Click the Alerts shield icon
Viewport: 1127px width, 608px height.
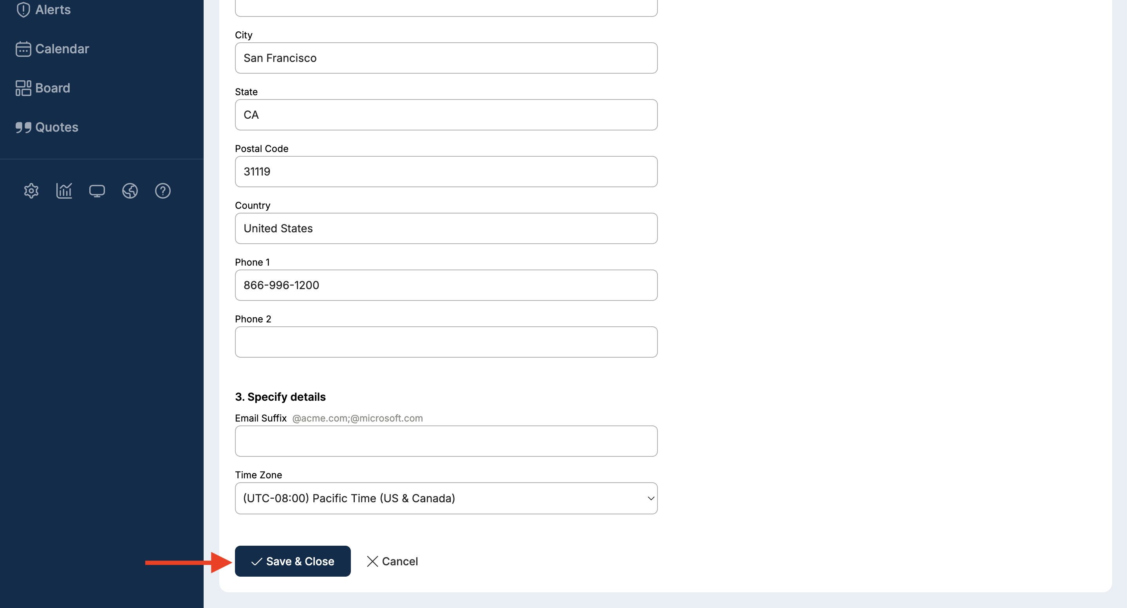[23, 10]
